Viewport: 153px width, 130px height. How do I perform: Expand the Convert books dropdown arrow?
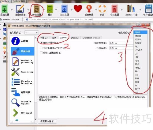click(44, 10)
